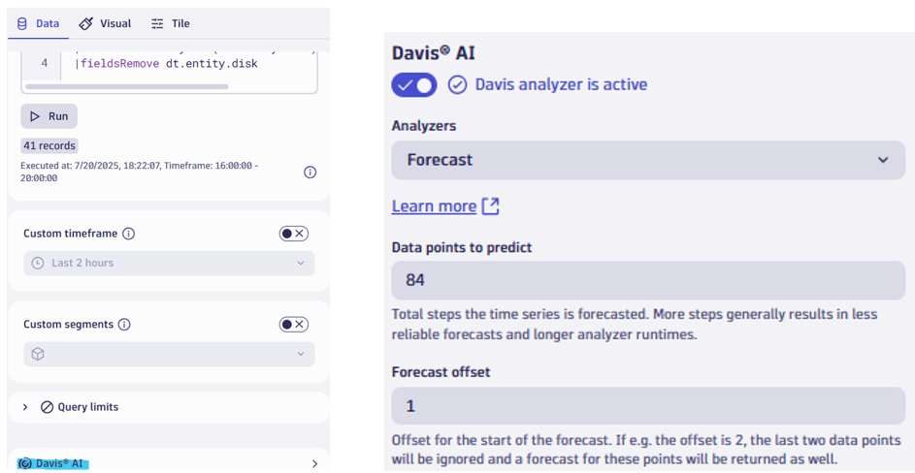Image resolution: width=915 pixels, height=473 pixels.
Task: Switch to the Visual tab
Action: pos(105,23)
